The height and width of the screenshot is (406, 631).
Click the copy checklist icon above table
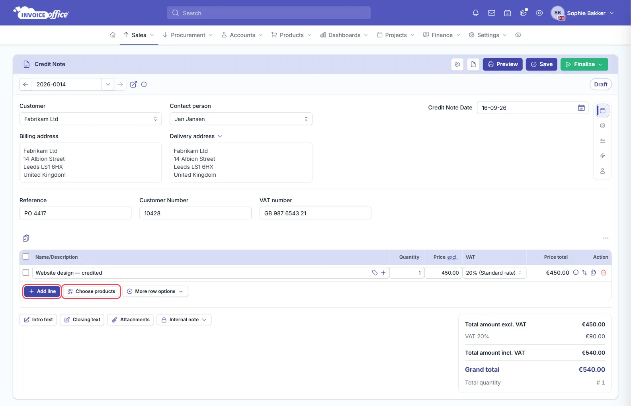click(x=26, y=238)
